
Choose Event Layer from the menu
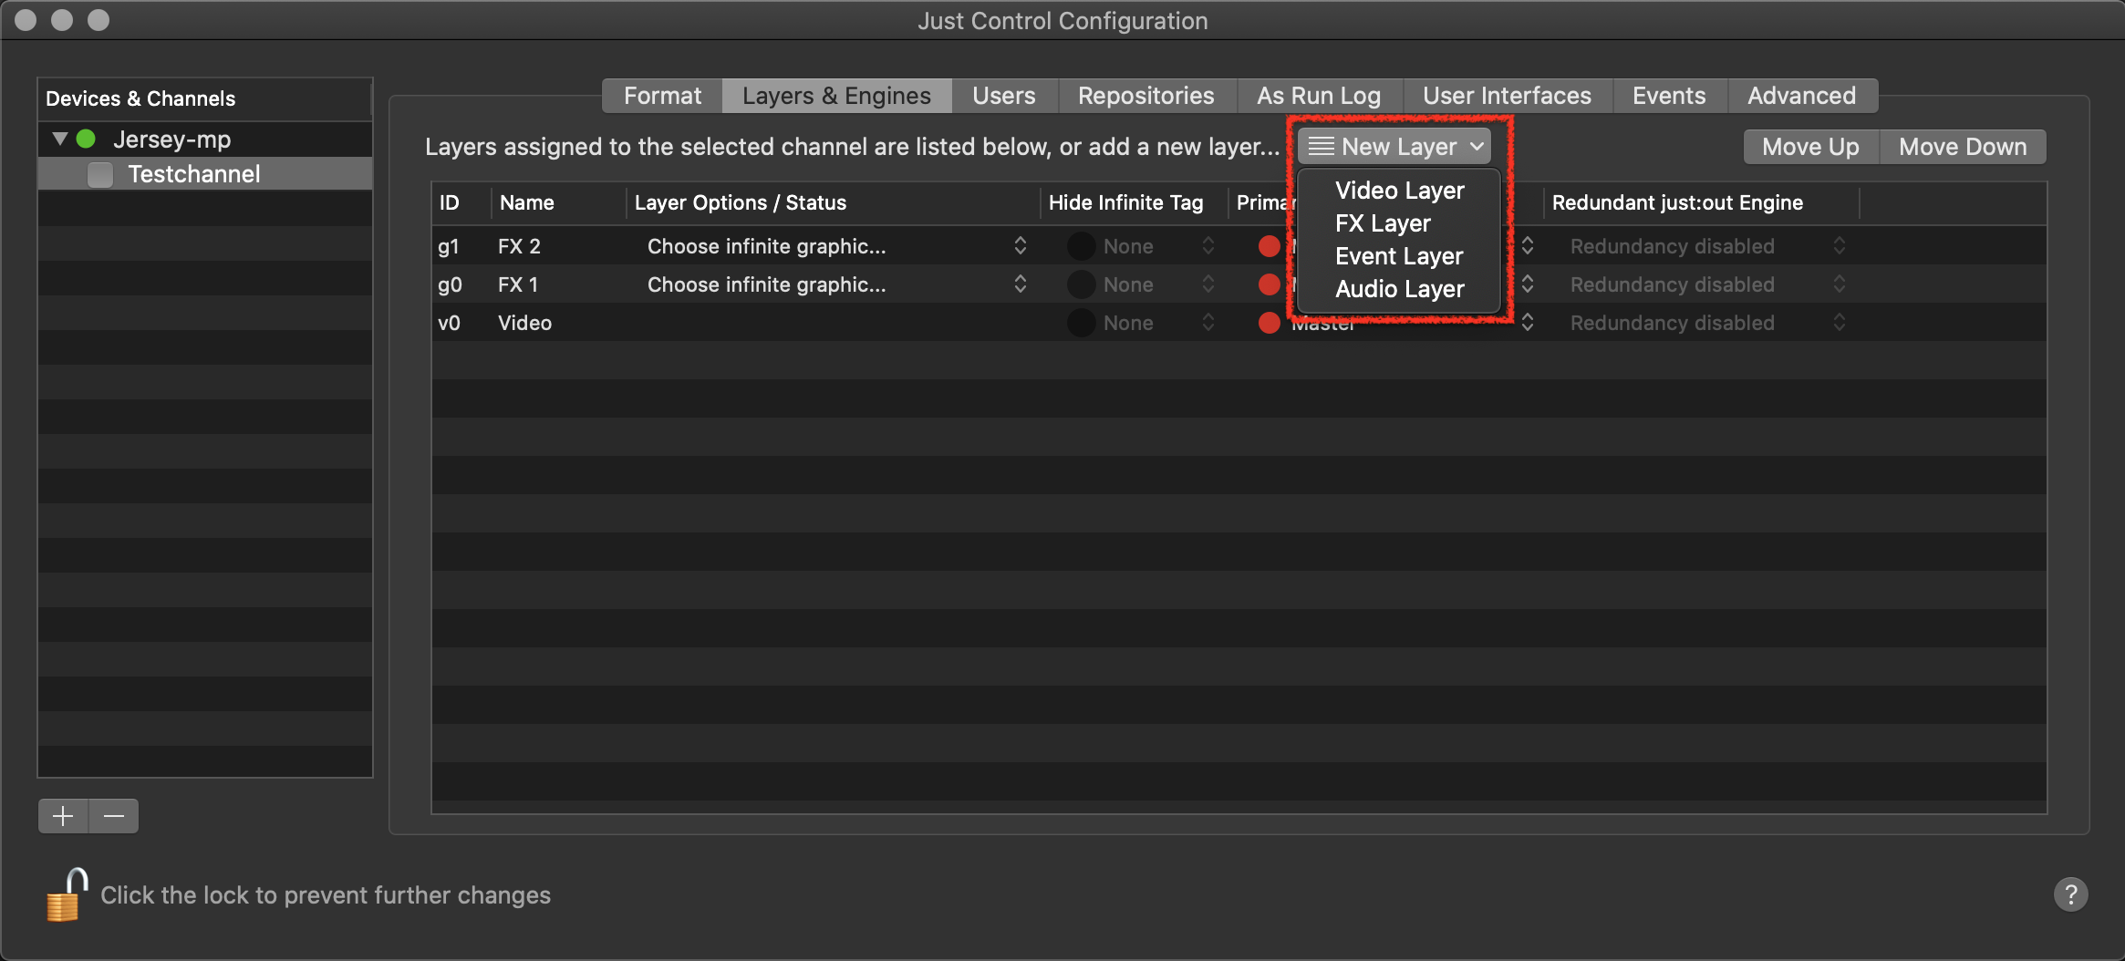pos(1399,256)
